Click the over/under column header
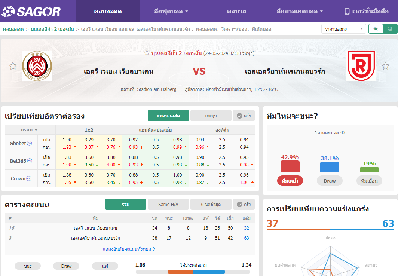Screen dimensions: 398x276 [222, 130]
